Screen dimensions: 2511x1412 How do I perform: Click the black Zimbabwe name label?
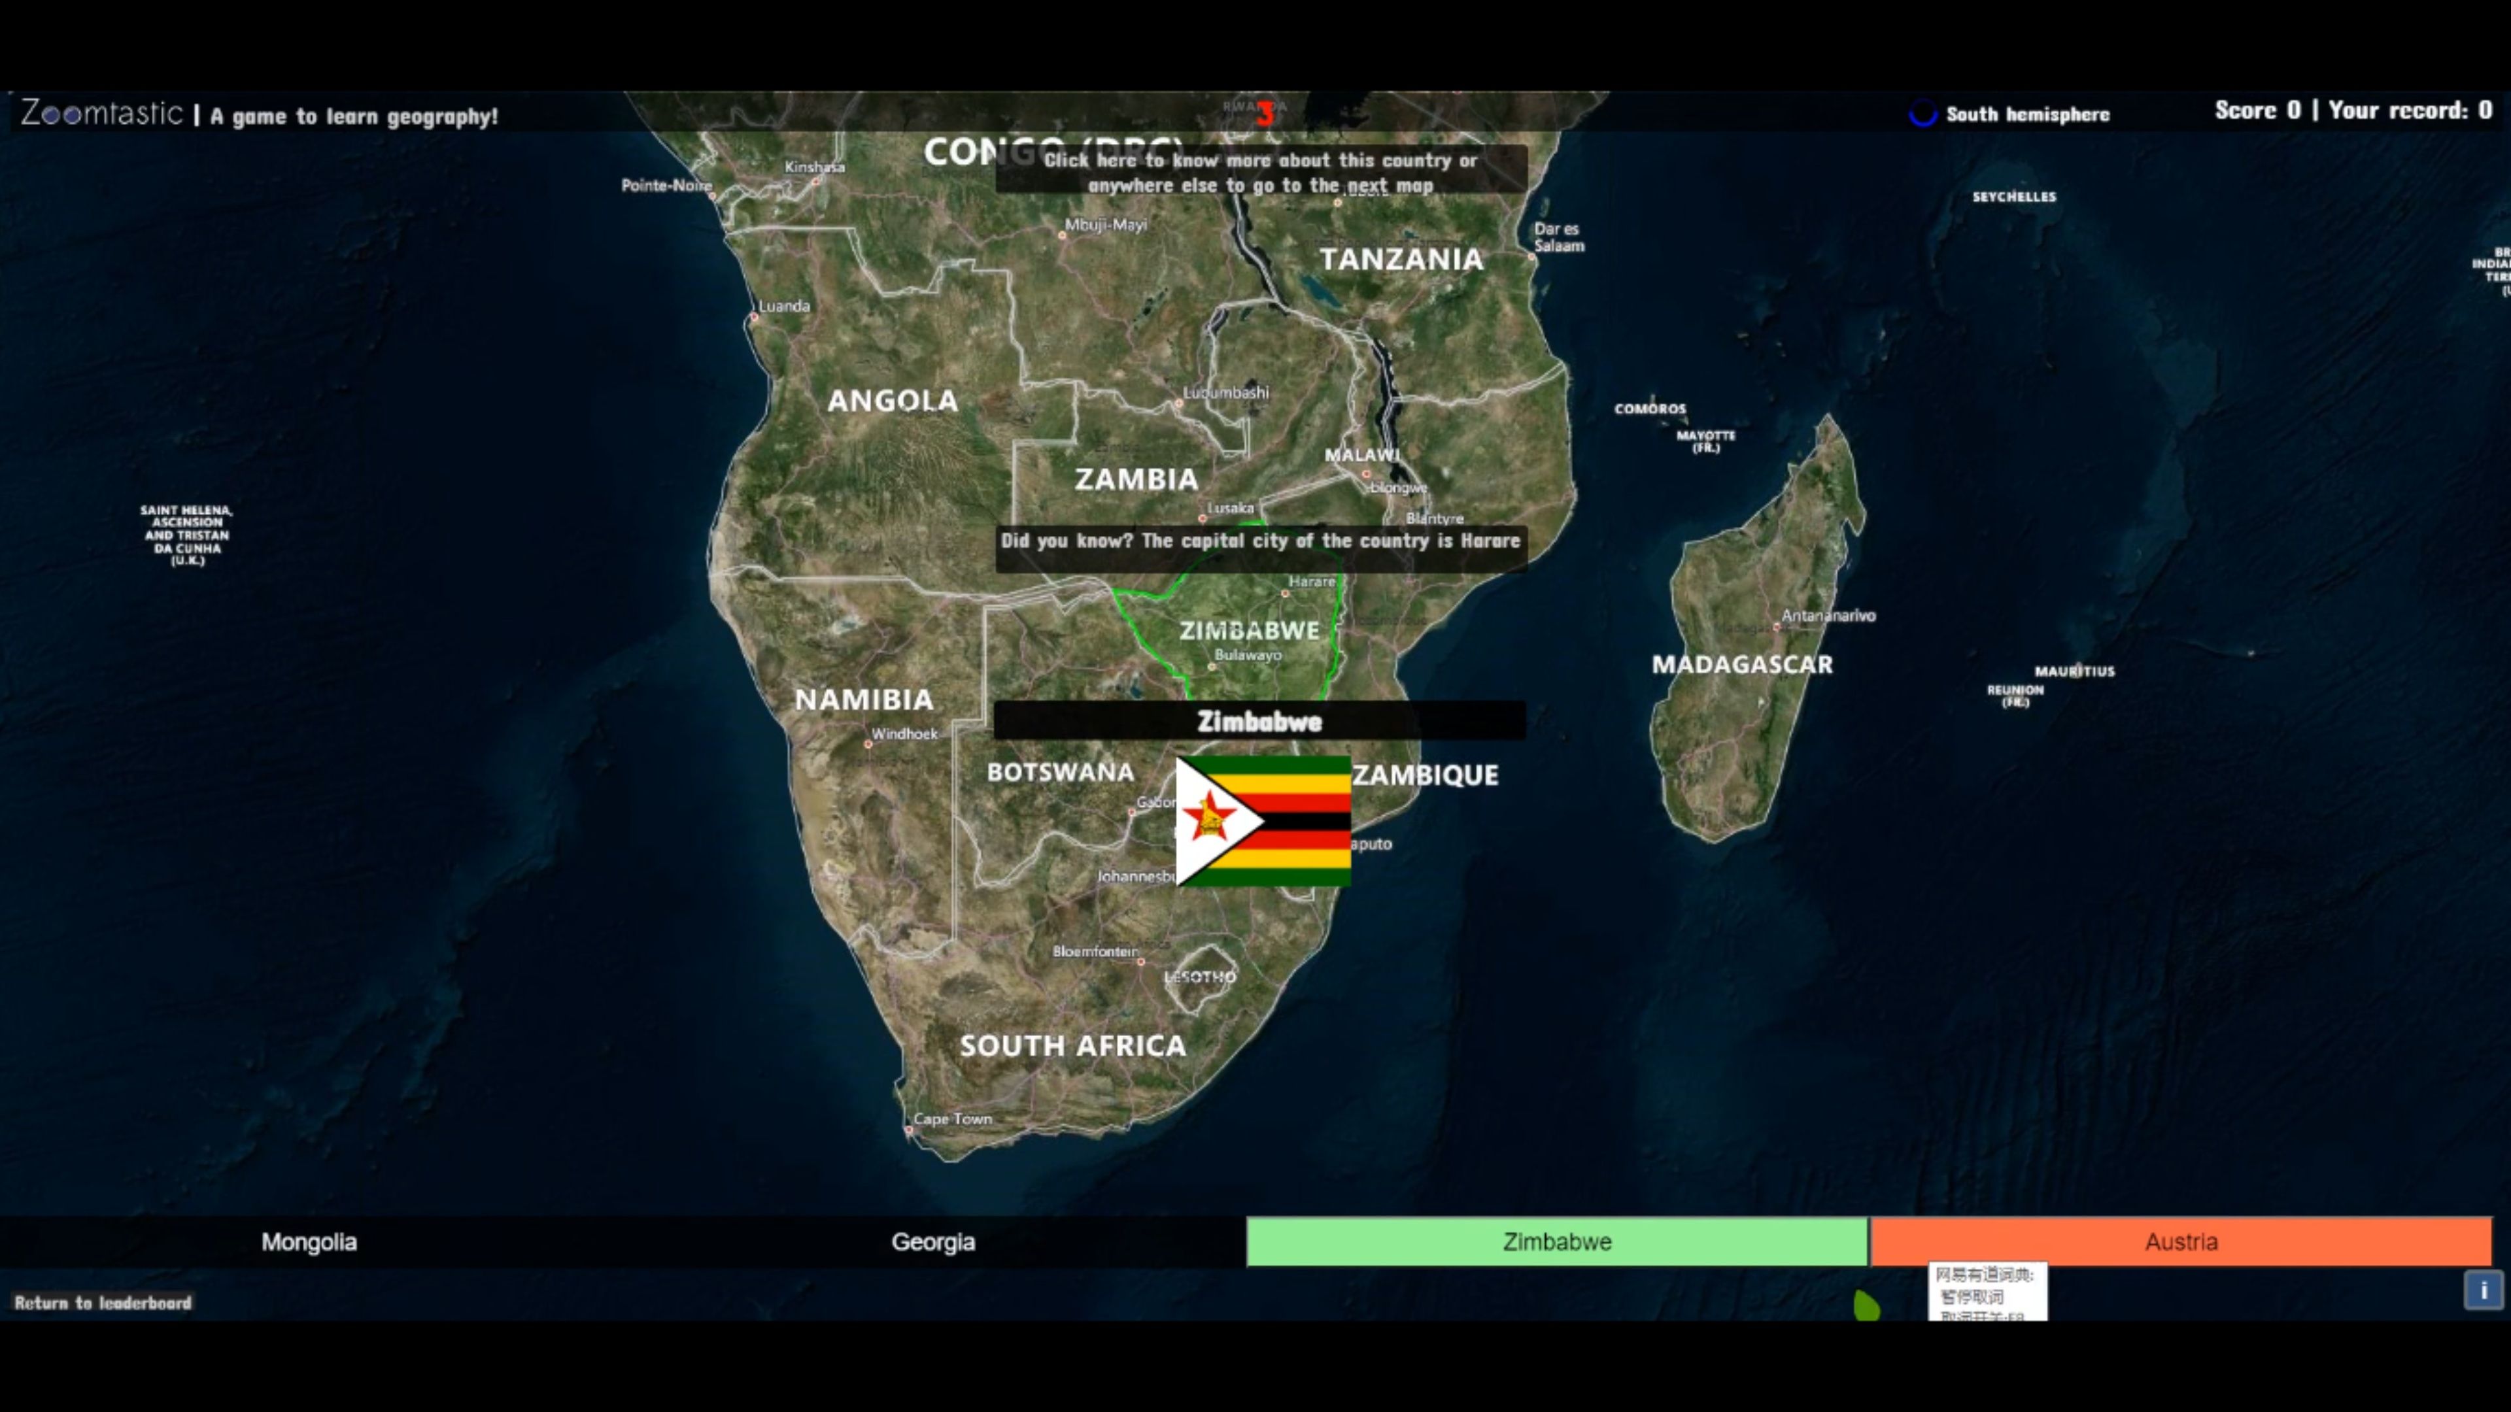click(x=1259, y=721)
